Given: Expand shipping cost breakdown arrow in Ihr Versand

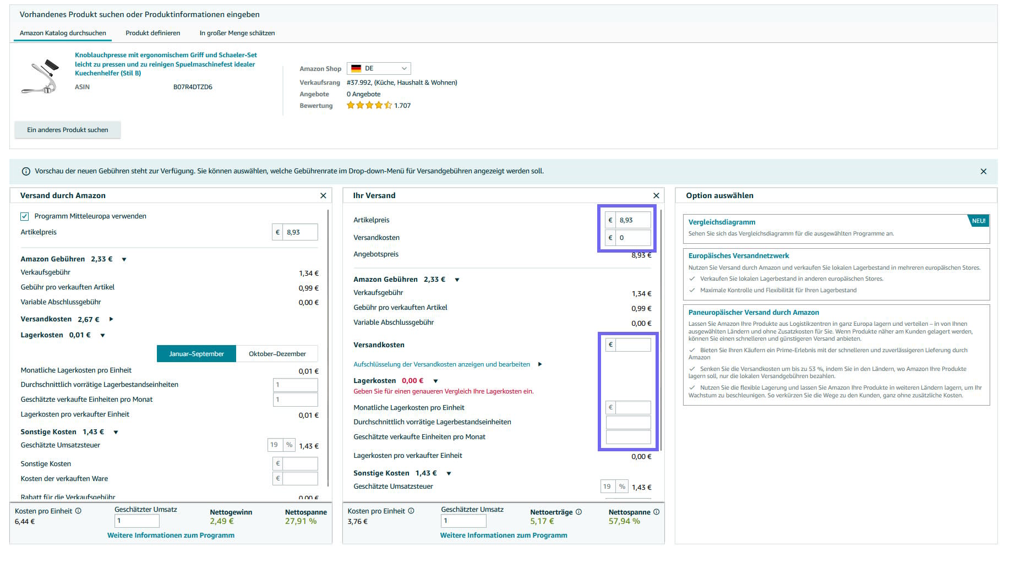Looking at the screenshot, I should pyautogui.click(x=540, y=364).
